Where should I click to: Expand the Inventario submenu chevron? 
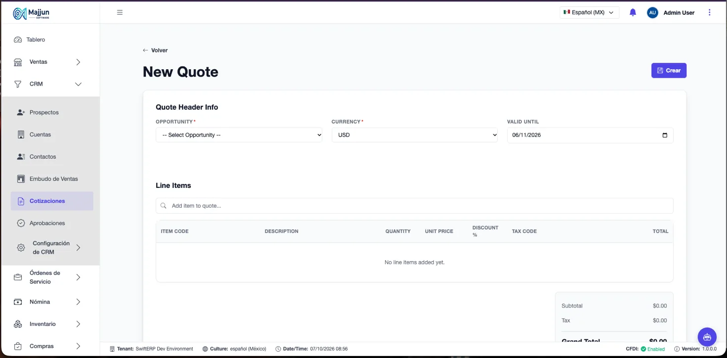coord(78,324)
